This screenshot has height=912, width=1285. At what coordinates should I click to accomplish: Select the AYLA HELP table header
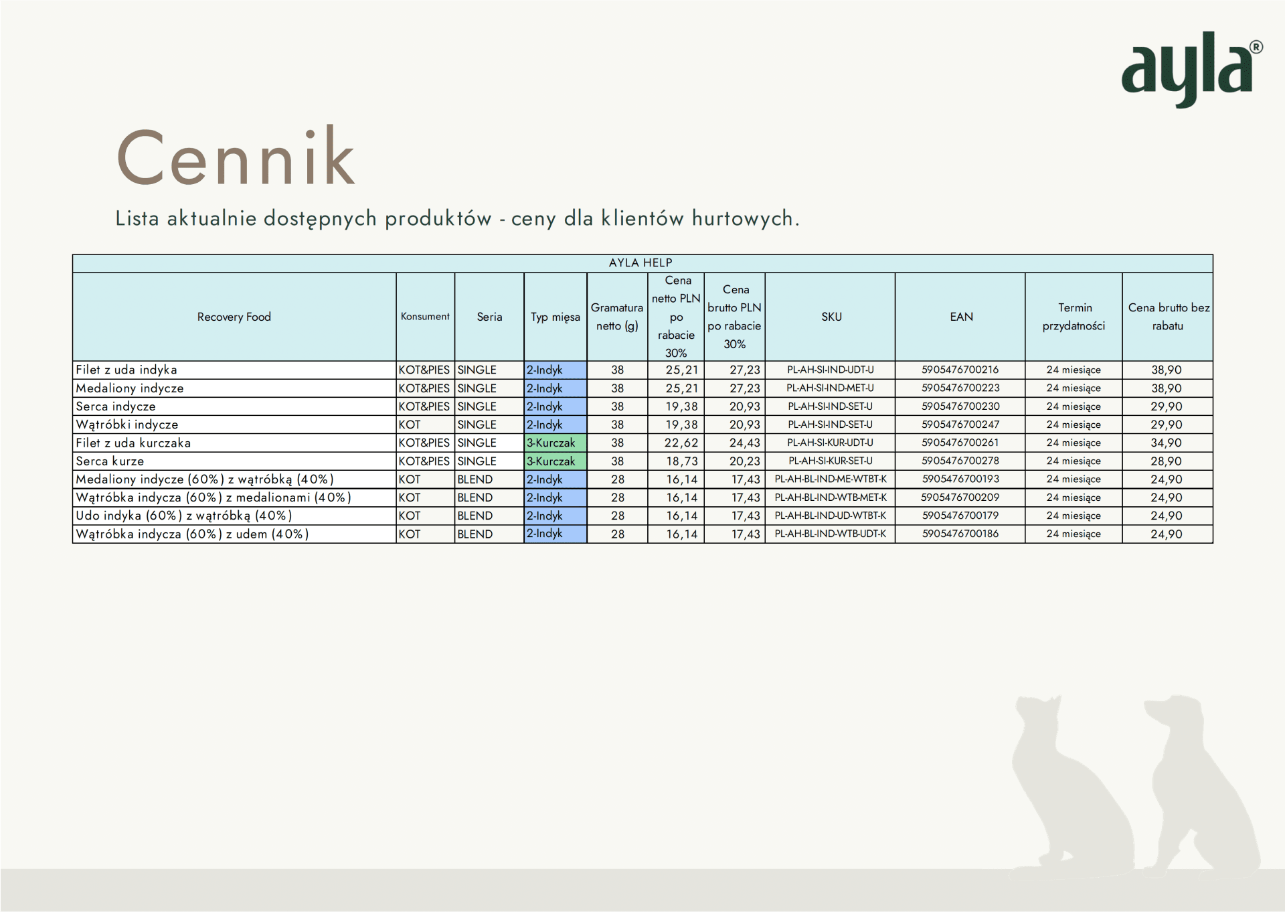point(641,263)
